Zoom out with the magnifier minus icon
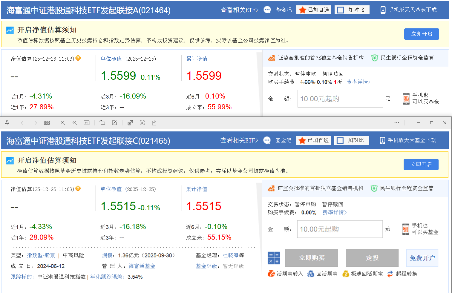Image resolution: width=452 pixels, height=293 pixels. tap(75, 123)
